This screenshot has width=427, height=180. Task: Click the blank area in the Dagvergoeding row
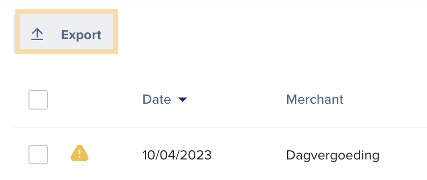tap(403, 155)
